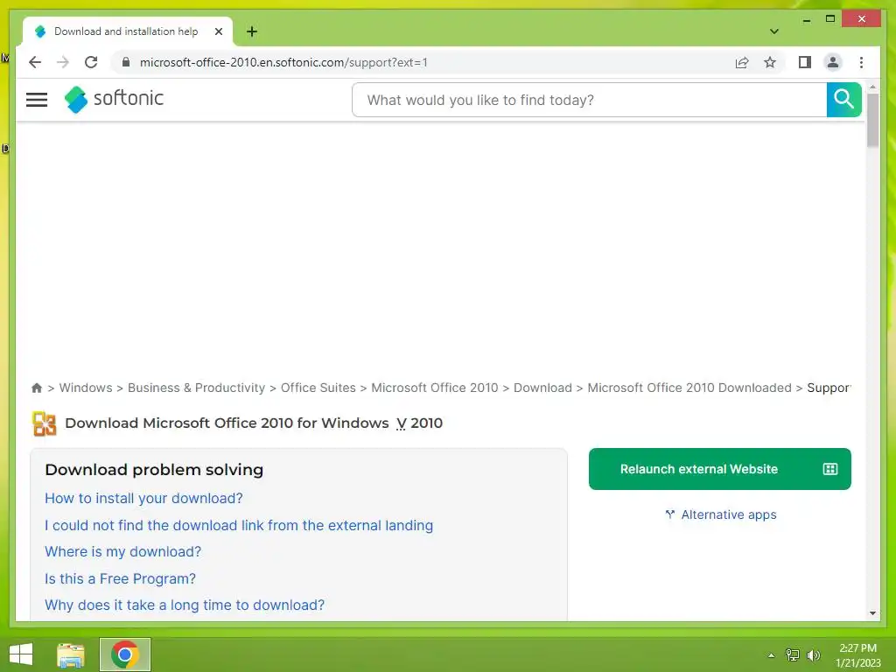This screenshot has height=672, width=896.
Task: Click the page scrollbar thumb
Action: pyautogui.click(x=872, y=120)
